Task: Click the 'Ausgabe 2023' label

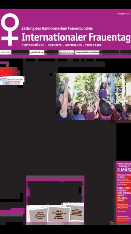Action: pyautogui.click(x=123, y=14)
